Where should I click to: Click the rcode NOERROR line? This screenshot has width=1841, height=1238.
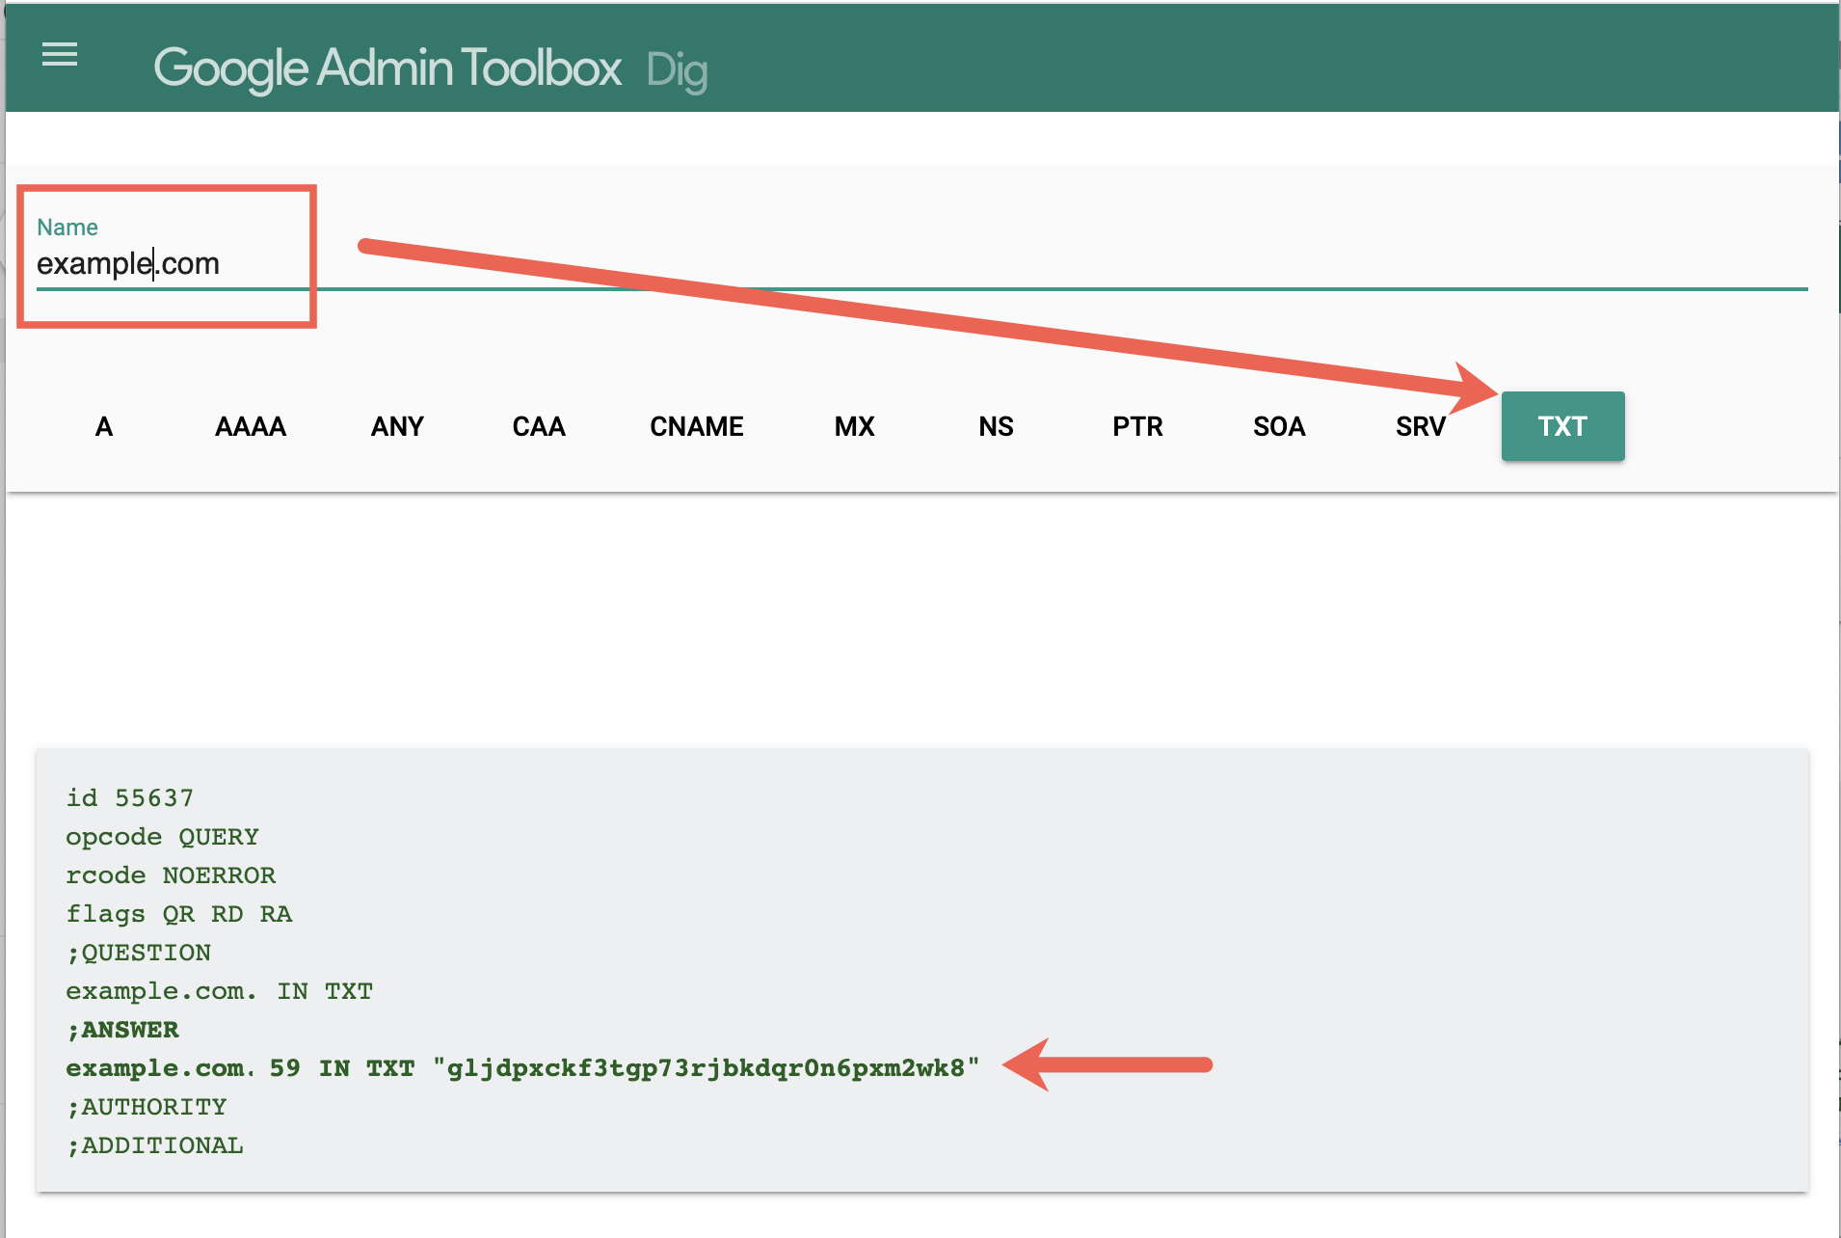click(x=171, y=875)
